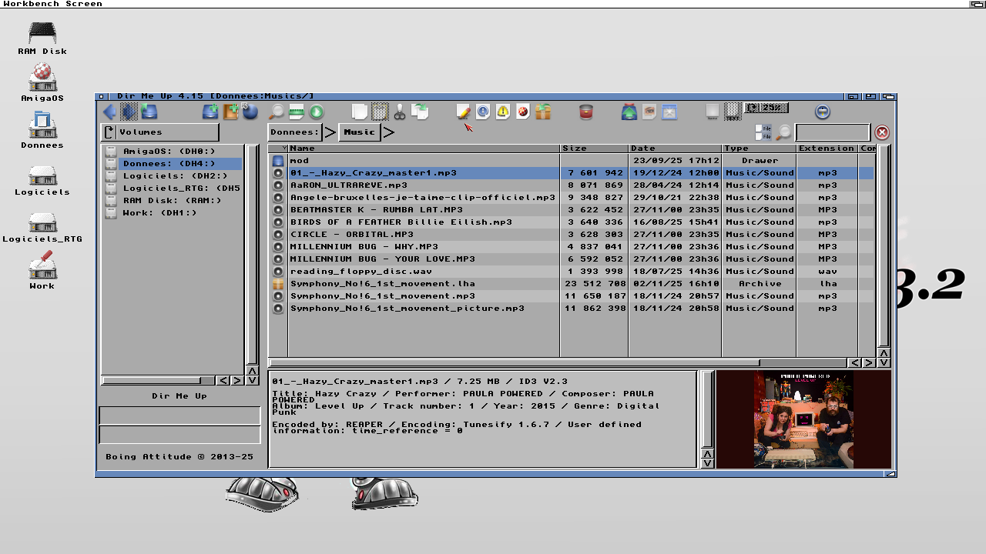Select the Rename (pencil) tool in the toolbar
Viewport: 986px width, 554px height.
coord(463,112)
